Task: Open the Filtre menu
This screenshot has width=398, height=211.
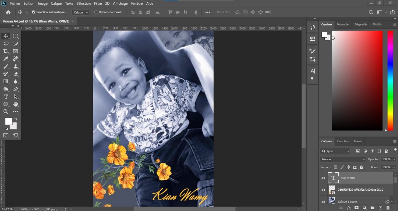Action: point(98,3)
